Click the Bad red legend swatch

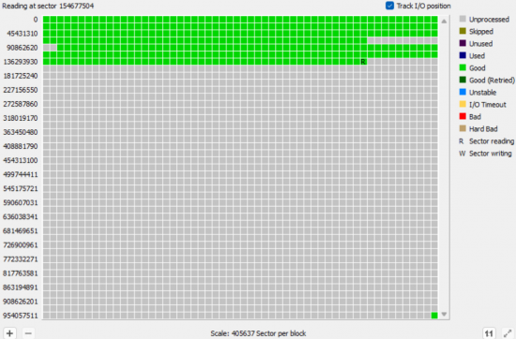tap(463, 116)
